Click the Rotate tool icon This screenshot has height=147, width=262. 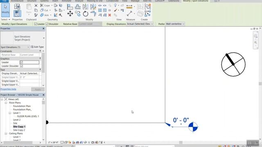tap(86, 13)
